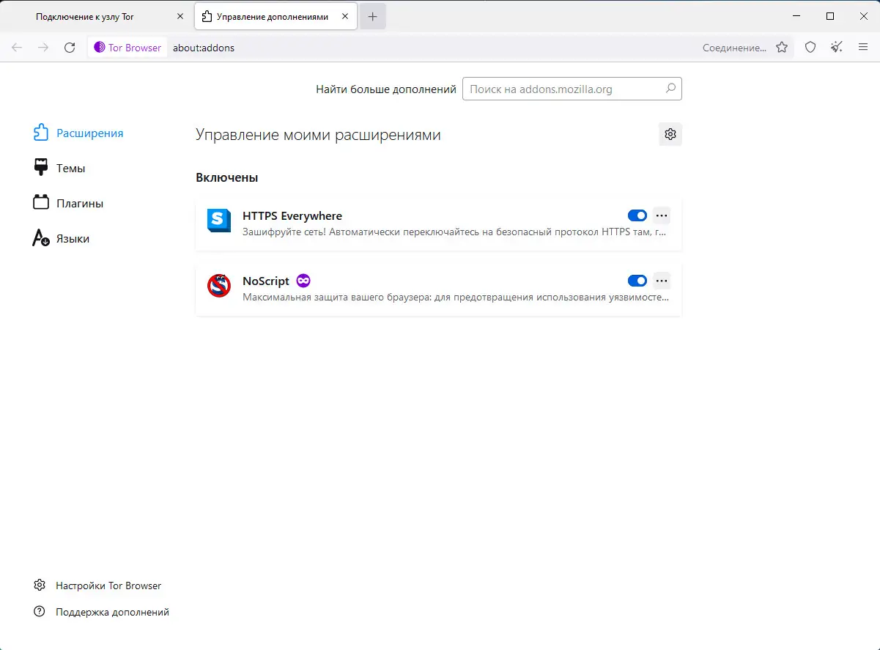Click the NoScript description text
This screenshot has height=650, width=880.
pos(455,297)
